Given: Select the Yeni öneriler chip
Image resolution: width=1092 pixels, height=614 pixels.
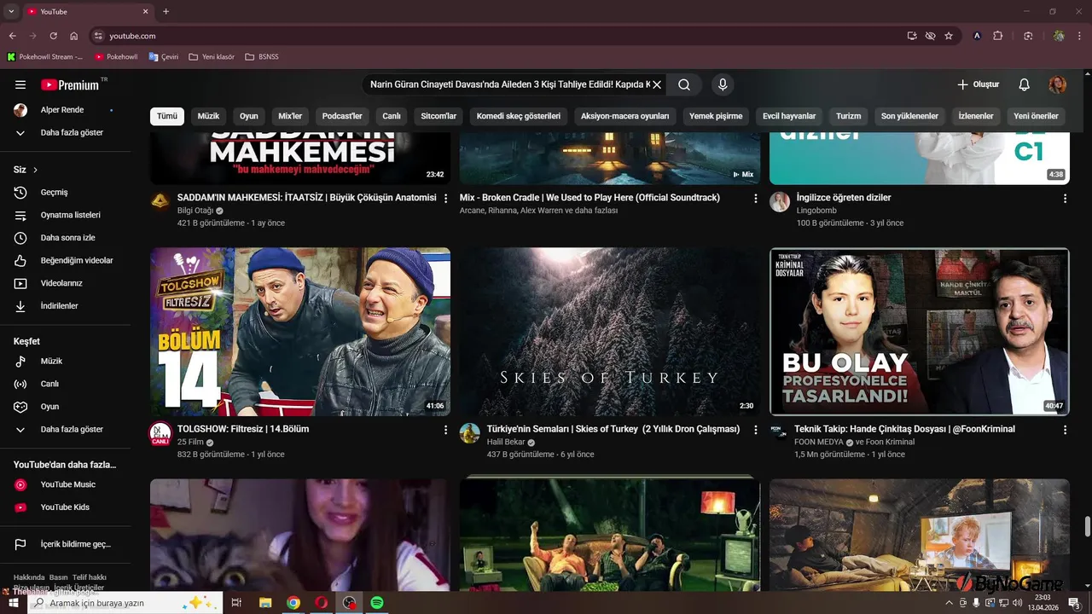Looking at the screenshot, I should coord(1036,116).
